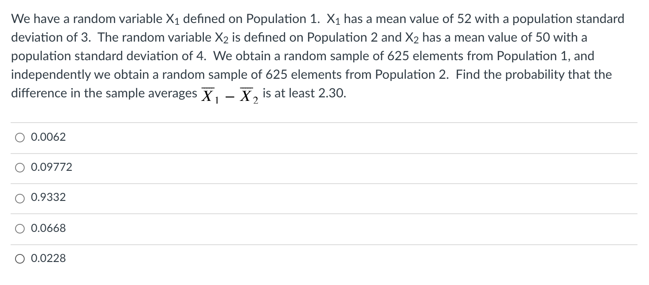The image size is (649, 285).
Task: Select the radio button for 0.9332
Action: (20, 197)
